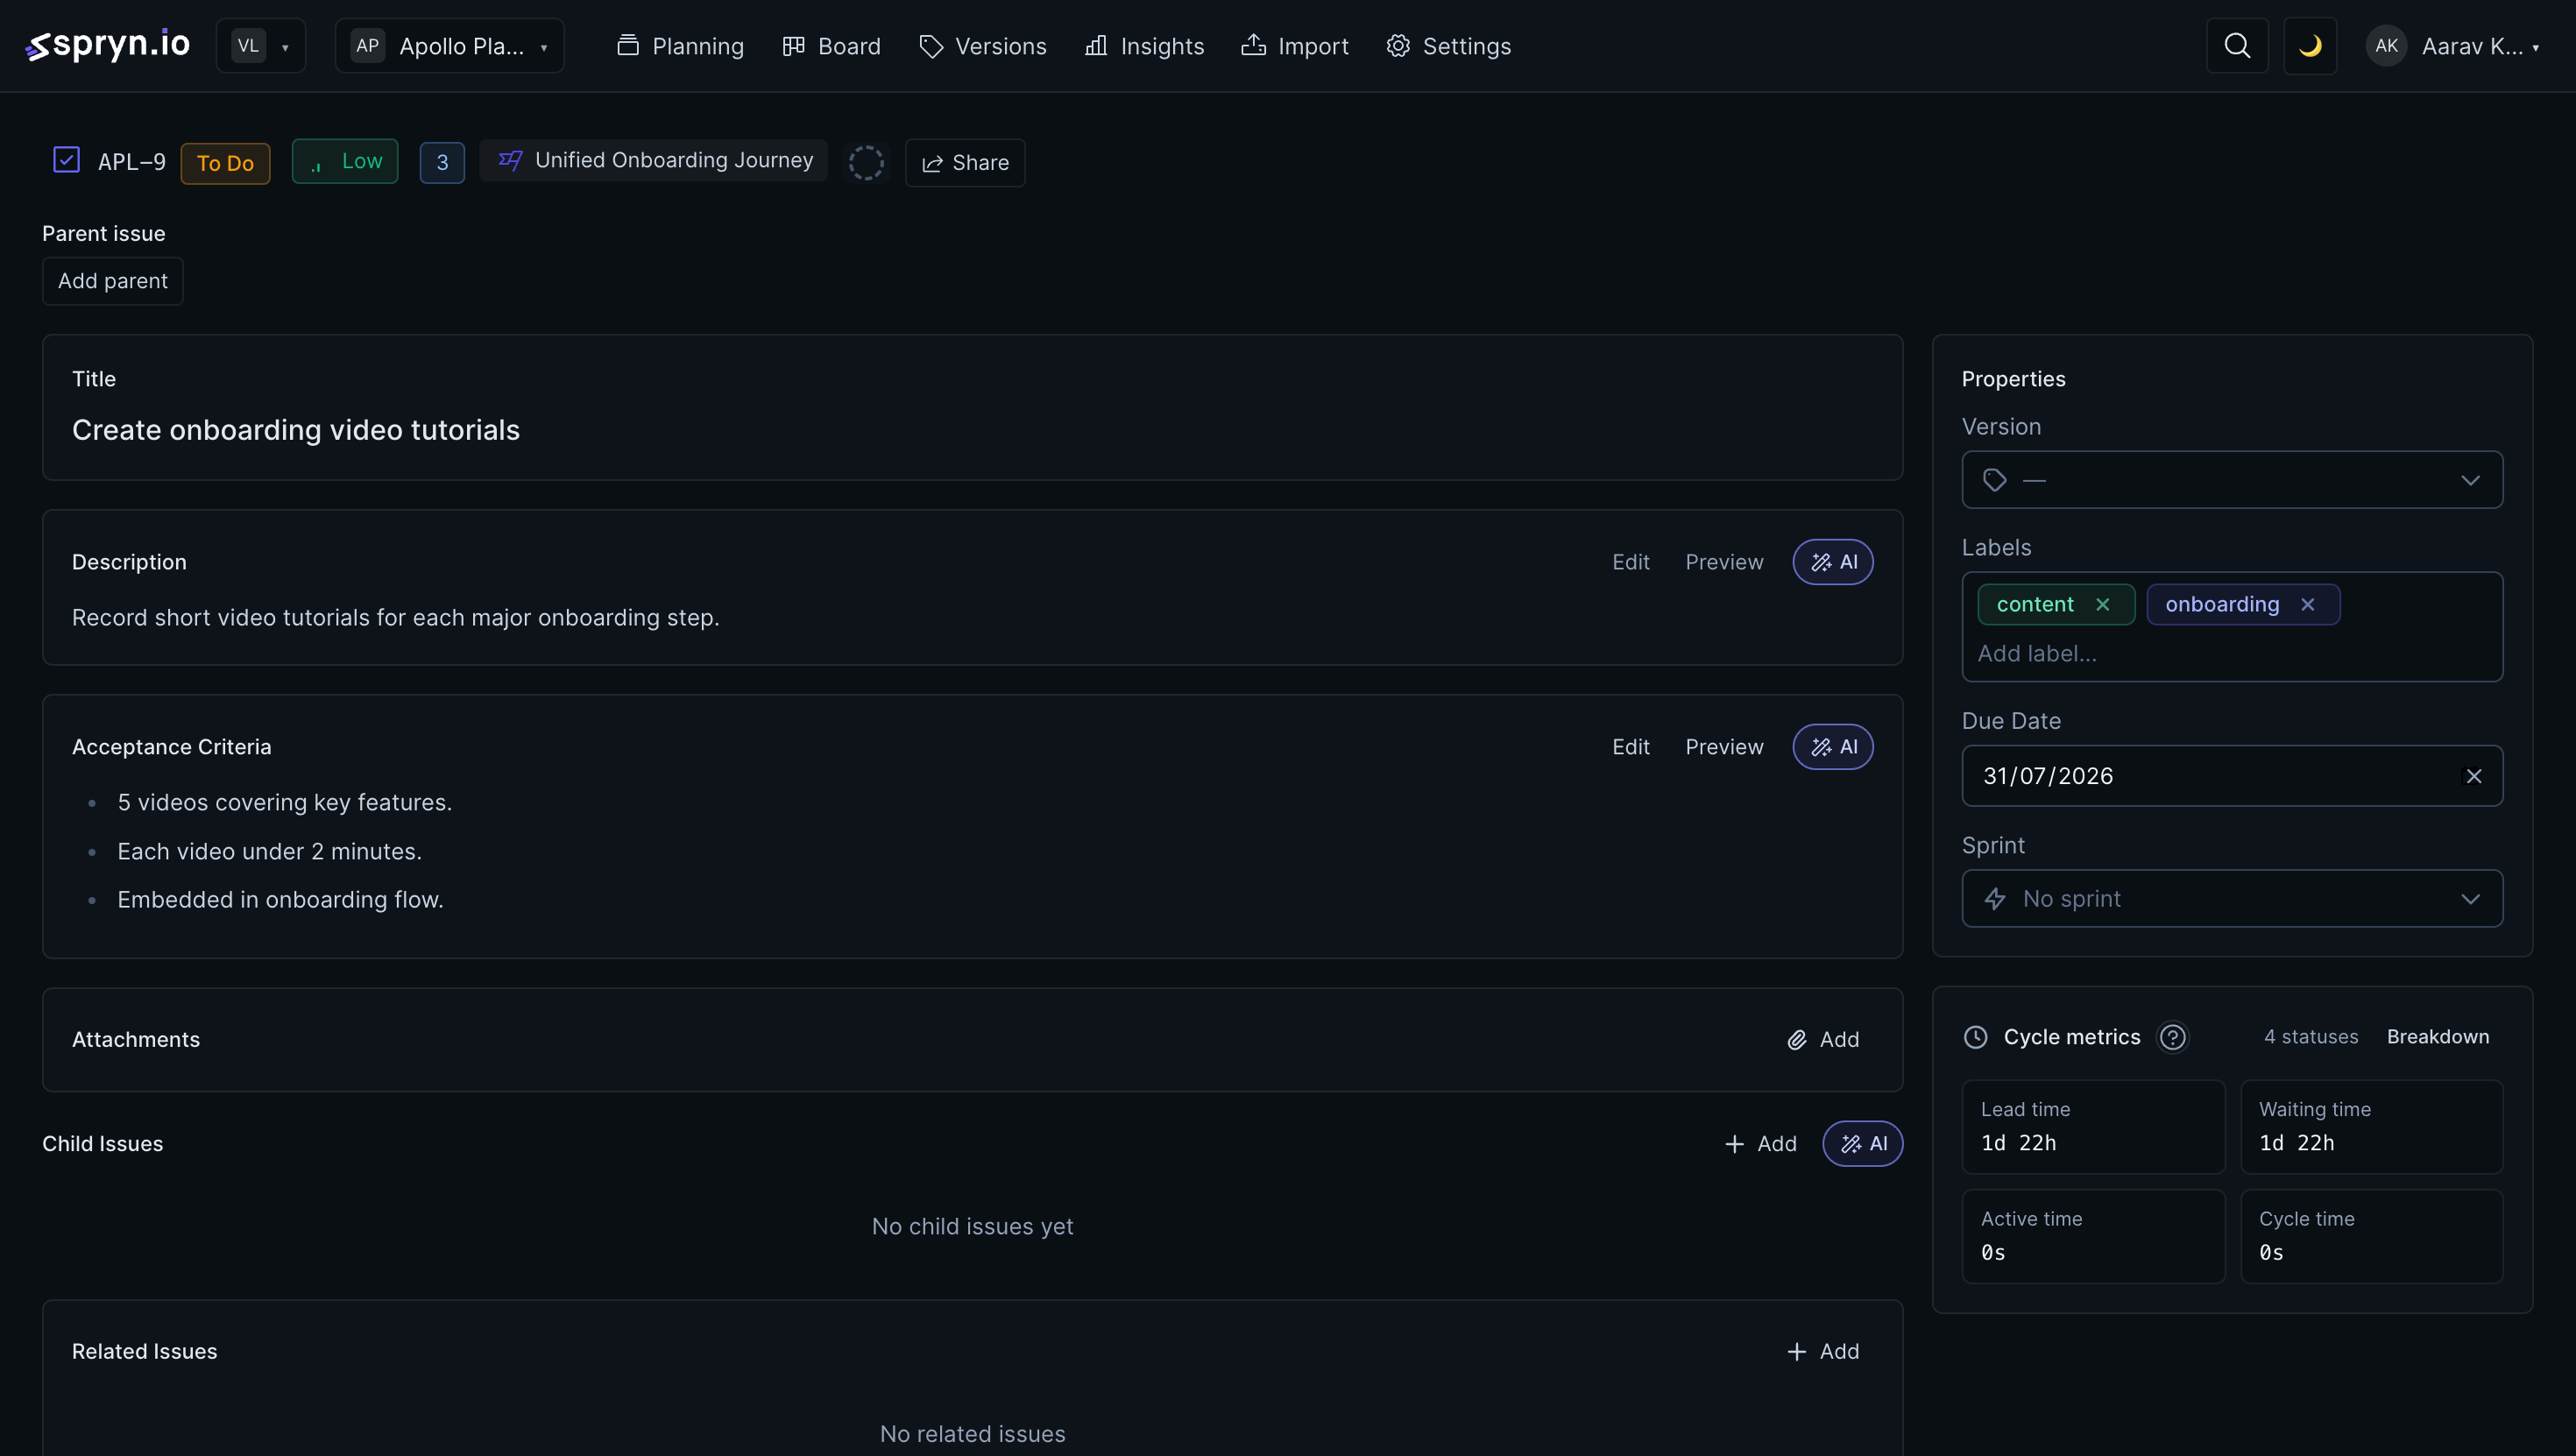The height and width of the screenshot is (1456, 2576).
Task: Go to the Insights tab
Action: point(1145,46)
